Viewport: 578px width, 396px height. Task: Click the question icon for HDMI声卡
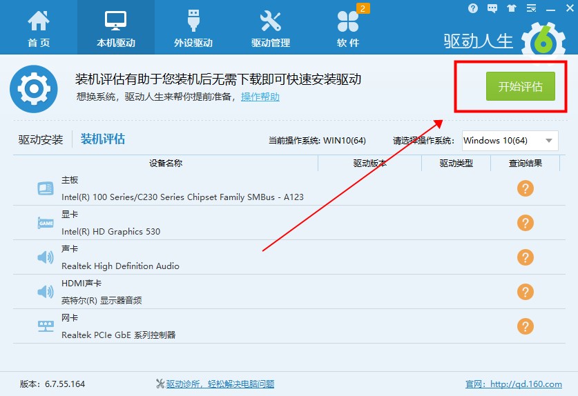pyautogui.click(x=526, y=292)
